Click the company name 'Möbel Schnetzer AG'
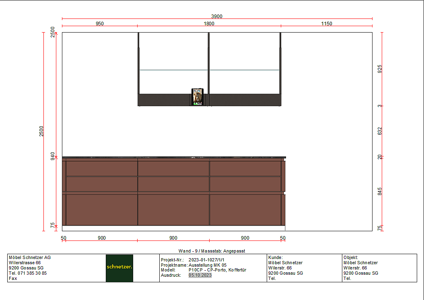Image resolution: width=424 pixels, height=300 pixels. click(x=30, y=257)
